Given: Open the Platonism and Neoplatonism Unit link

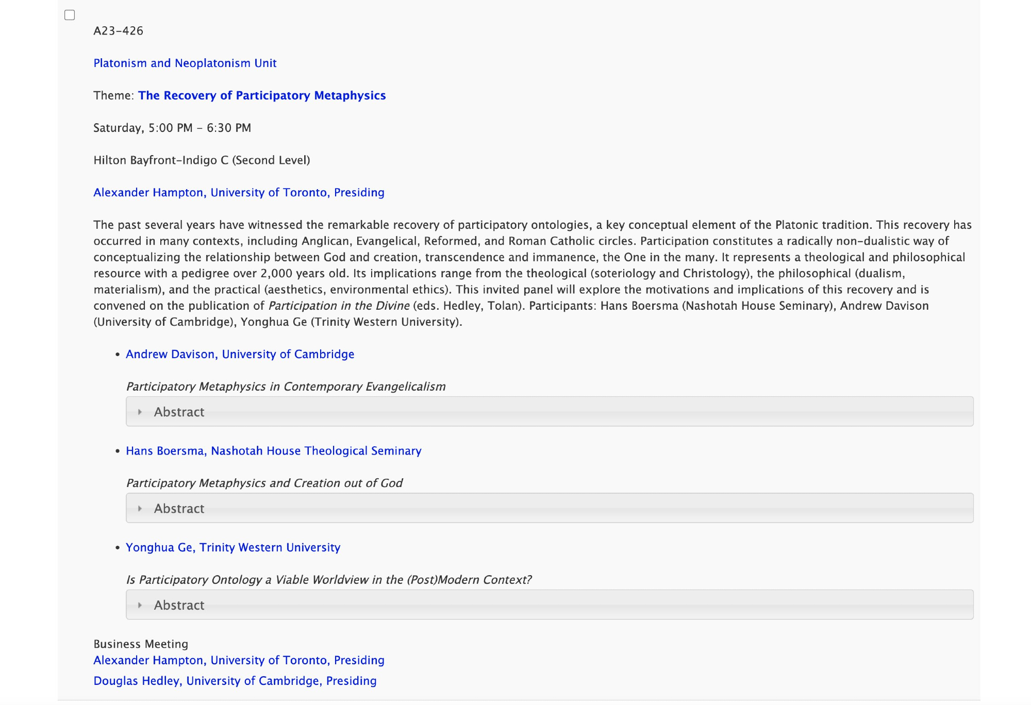Looking at the screenshot, I should click(x=185, y=63).
